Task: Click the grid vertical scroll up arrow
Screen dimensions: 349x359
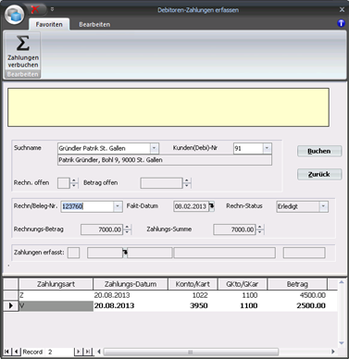Action: coord(342,282)
